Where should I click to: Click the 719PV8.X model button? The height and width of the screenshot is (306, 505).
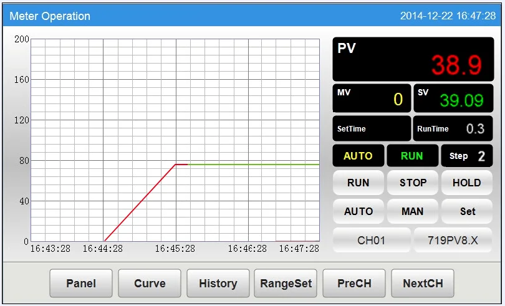pyautogui.click(x=453, y=241)
